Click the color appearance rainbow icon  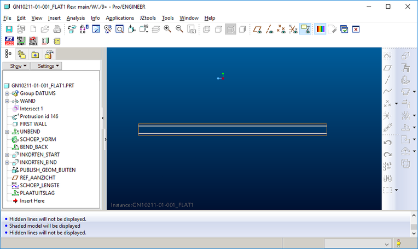tap(320, 29)
